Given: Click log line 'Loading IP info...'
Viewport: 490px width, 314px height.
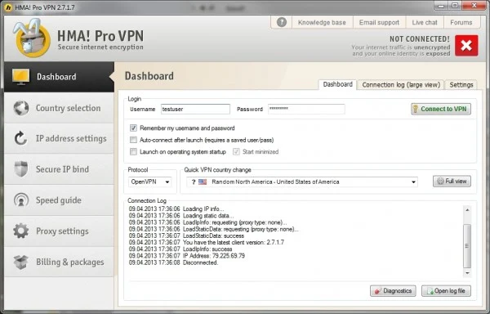Looking at the screenshot, I should pos(176,209).
